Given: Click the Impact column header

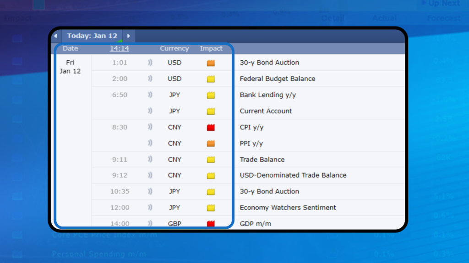Looking at the screenshot, I should (x=211, y=48).
